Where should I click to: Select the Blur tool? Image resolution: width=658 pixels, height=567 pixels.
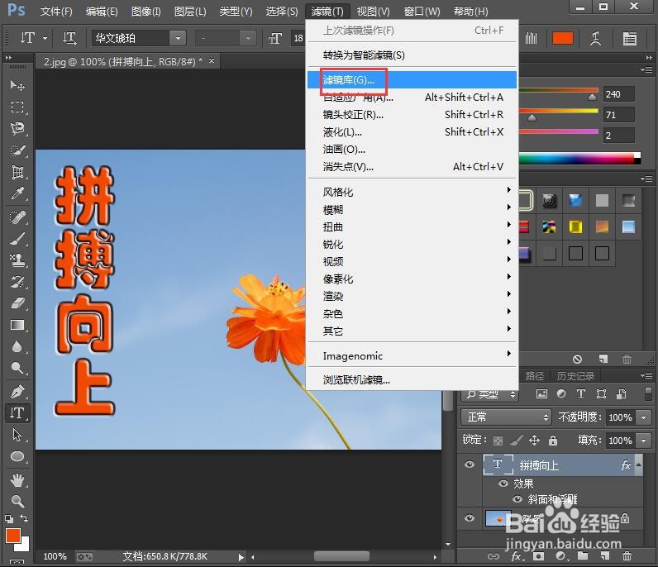point(17,346)
